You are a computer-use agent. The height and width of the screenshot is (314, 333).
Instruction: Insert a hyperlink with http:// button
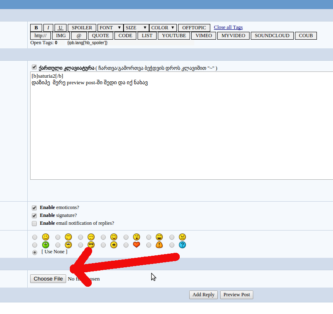coord(40,36)
